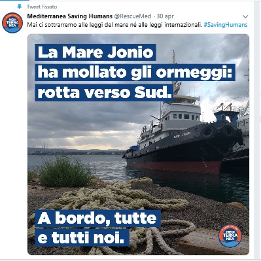Click tweet text starting with Mai ci sottrarremo
Image resolution: width=261 pixels, height=261 pixels.
coord(114,25)
